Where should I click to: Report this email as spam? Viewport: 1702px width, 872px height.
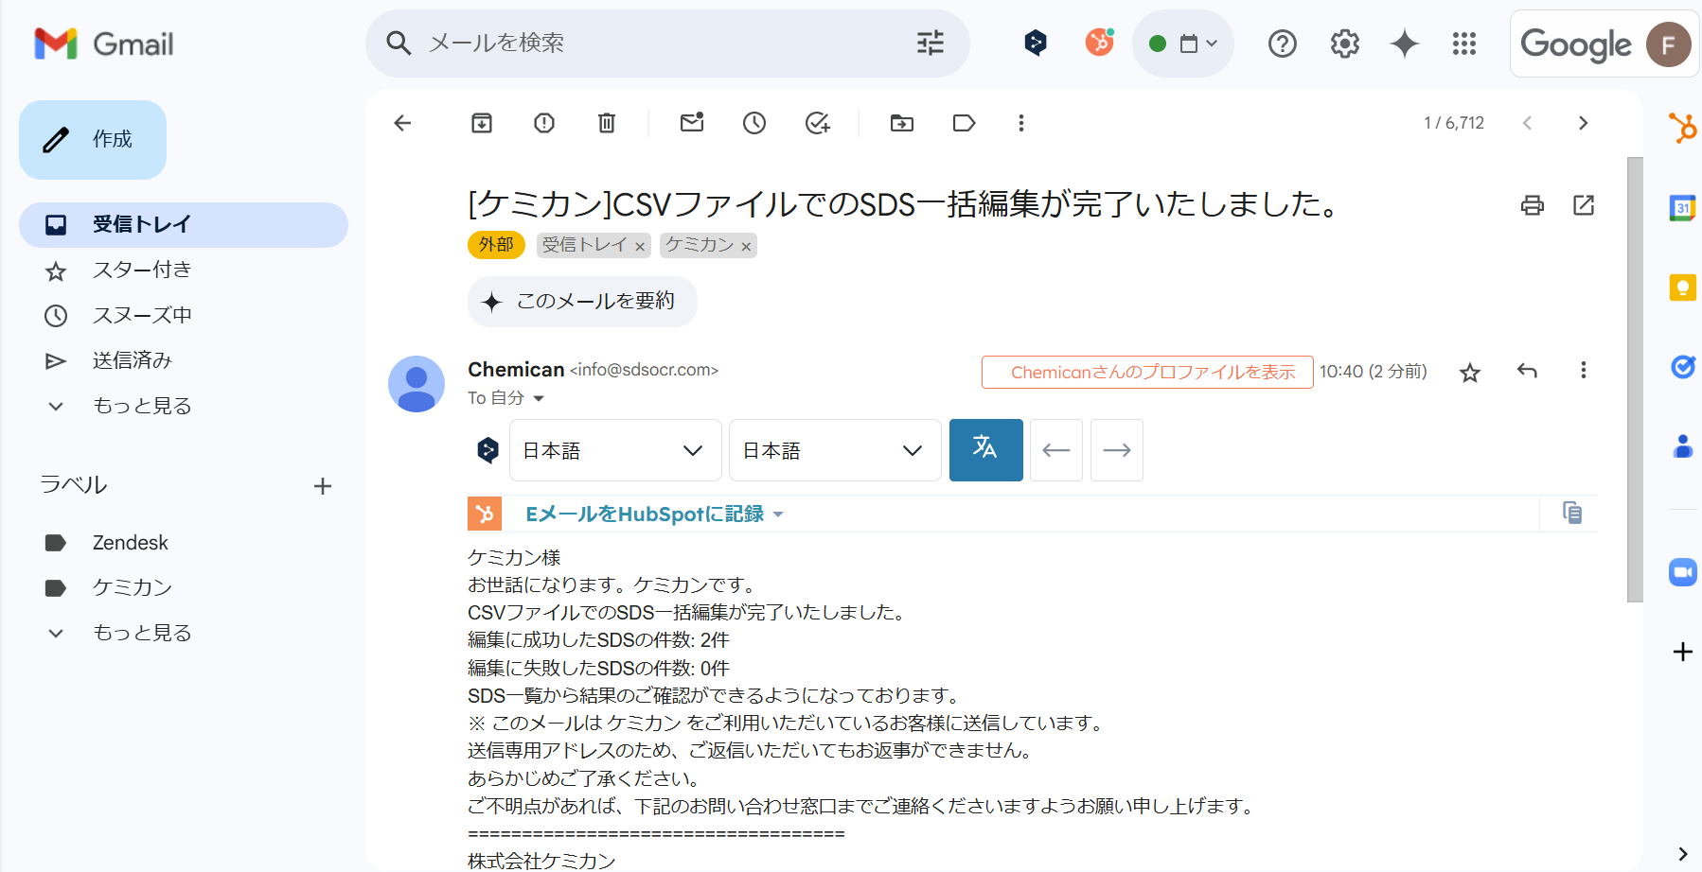[544, 123]
